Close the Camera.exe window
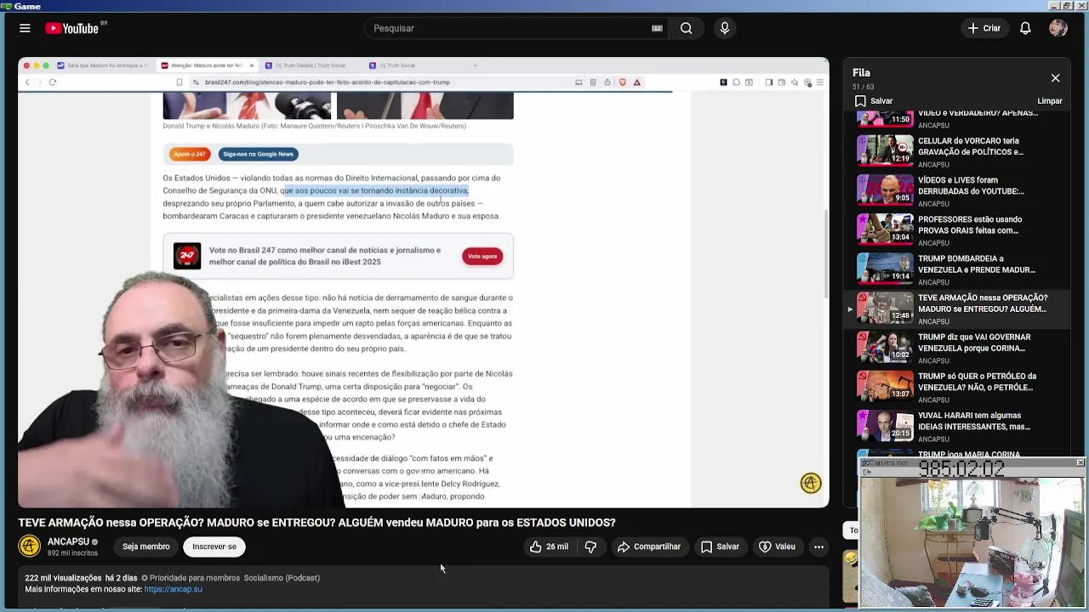 tap(1080, 462)
